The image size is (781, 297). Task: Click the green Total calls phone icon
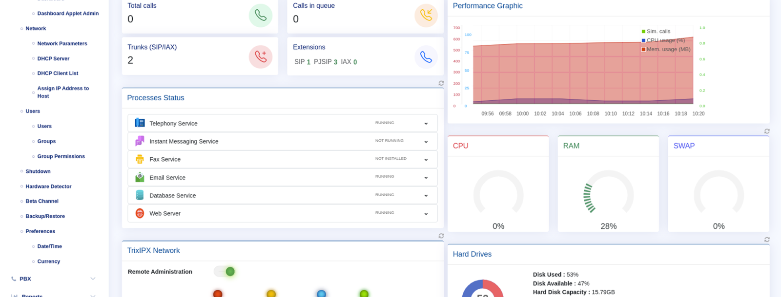point(260,16)
